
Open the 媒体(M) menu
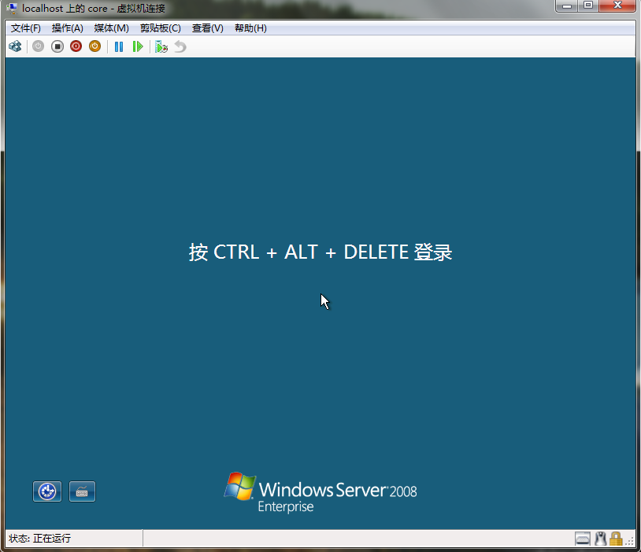(x=111, y=28)
